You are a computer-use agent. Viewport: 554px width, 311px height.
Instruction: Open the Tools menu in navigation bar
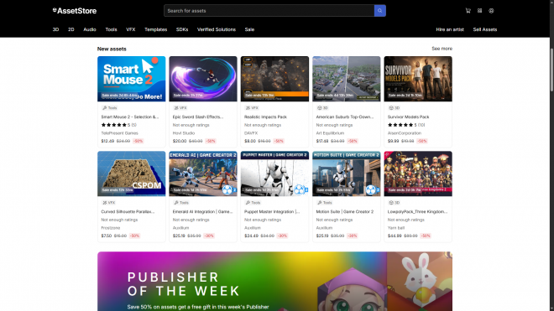111,29
